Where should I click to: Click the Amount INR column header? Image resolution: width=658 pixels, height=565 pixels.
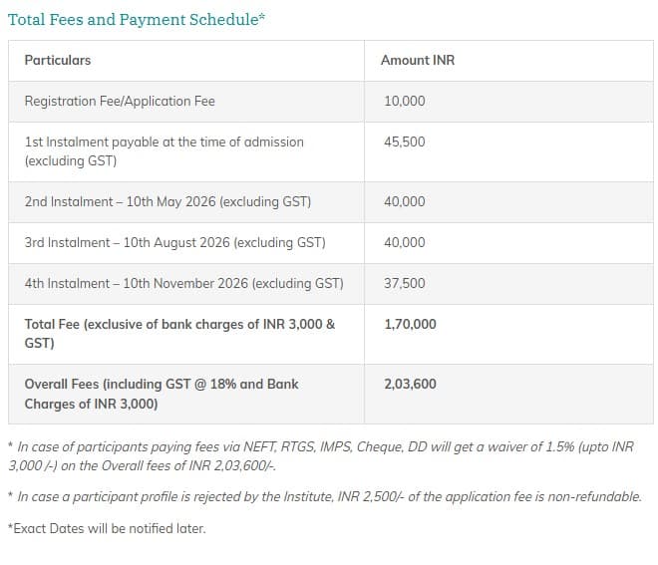[417, 60]
